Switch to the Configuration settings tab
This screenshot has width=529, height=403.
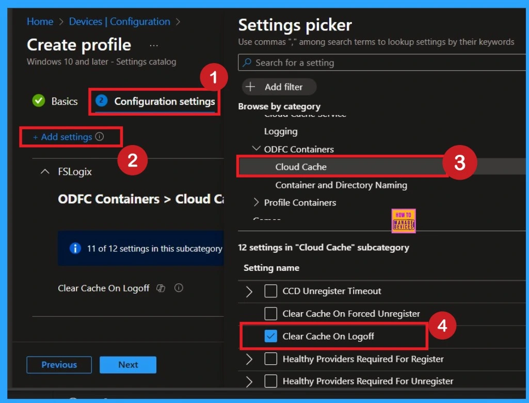[x=164, y=101]
